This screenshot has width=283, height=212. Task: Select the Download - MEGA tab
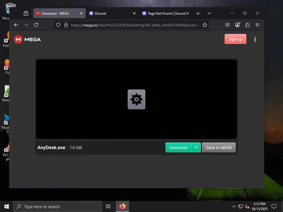click(57, 13)
